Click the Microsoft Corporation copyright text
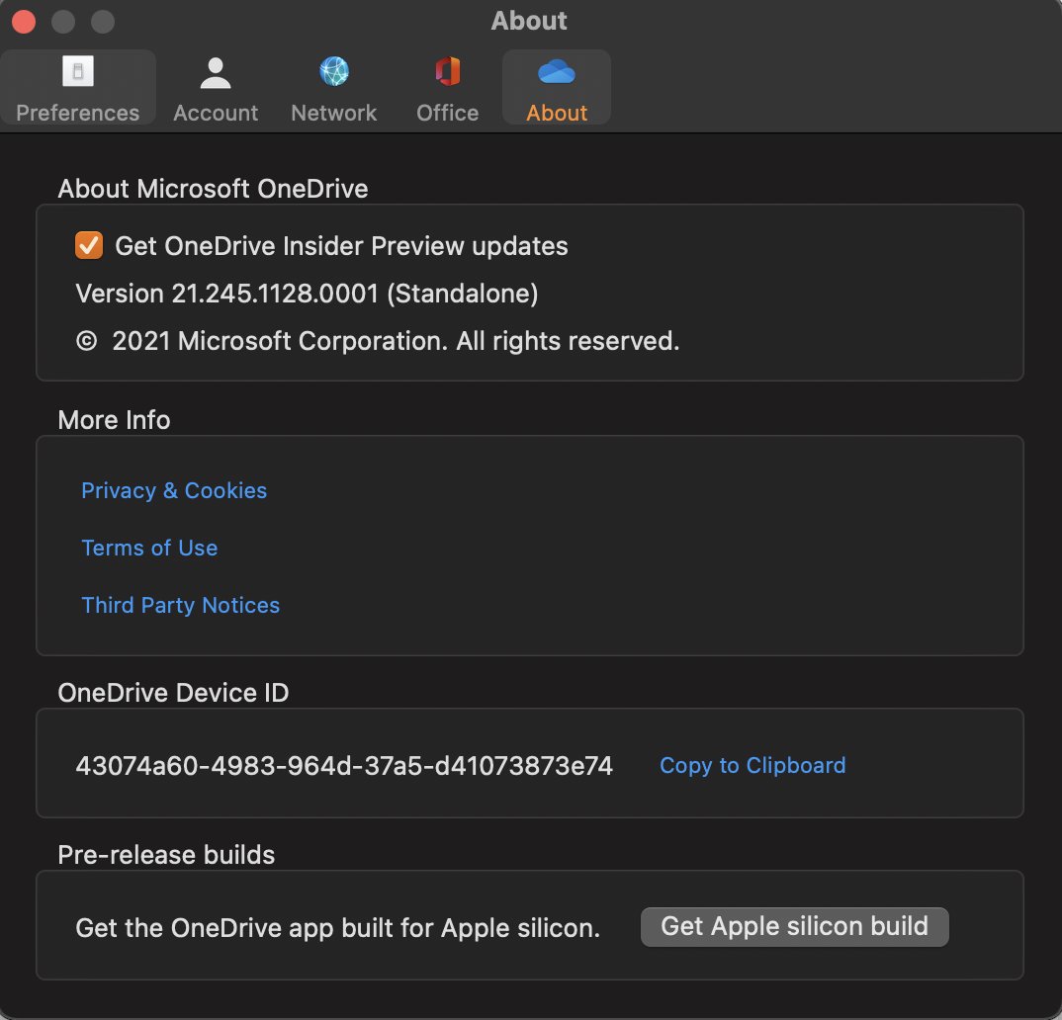1062x1020 pixels. 378,341
